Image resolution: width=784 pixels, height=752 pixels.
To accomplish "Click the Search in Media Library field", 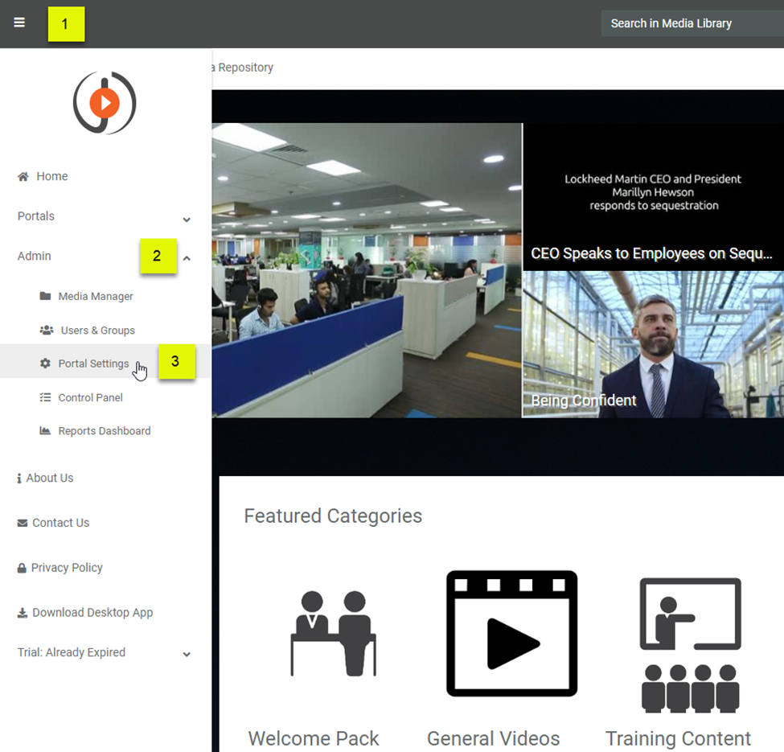I will 692,23.
